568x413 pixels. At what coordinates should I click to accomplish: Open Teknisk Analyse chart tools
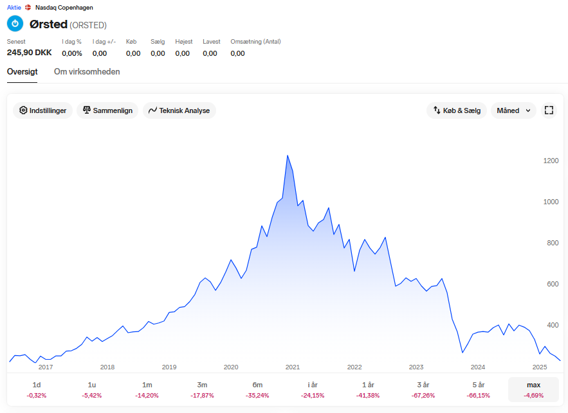click(179, 110)
